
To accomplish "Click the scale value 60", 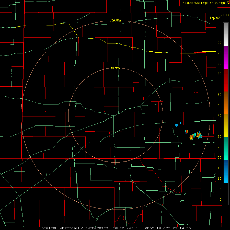I will (x=220, y=74).
